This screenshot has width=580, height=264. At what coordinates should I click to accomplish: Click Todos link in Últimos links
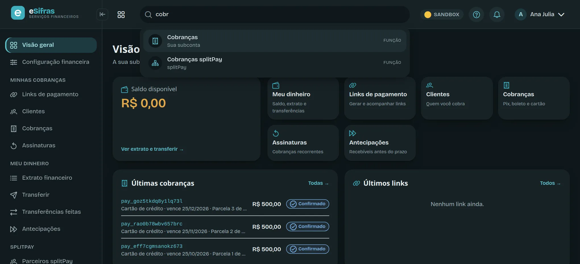(x=550, y=183)
